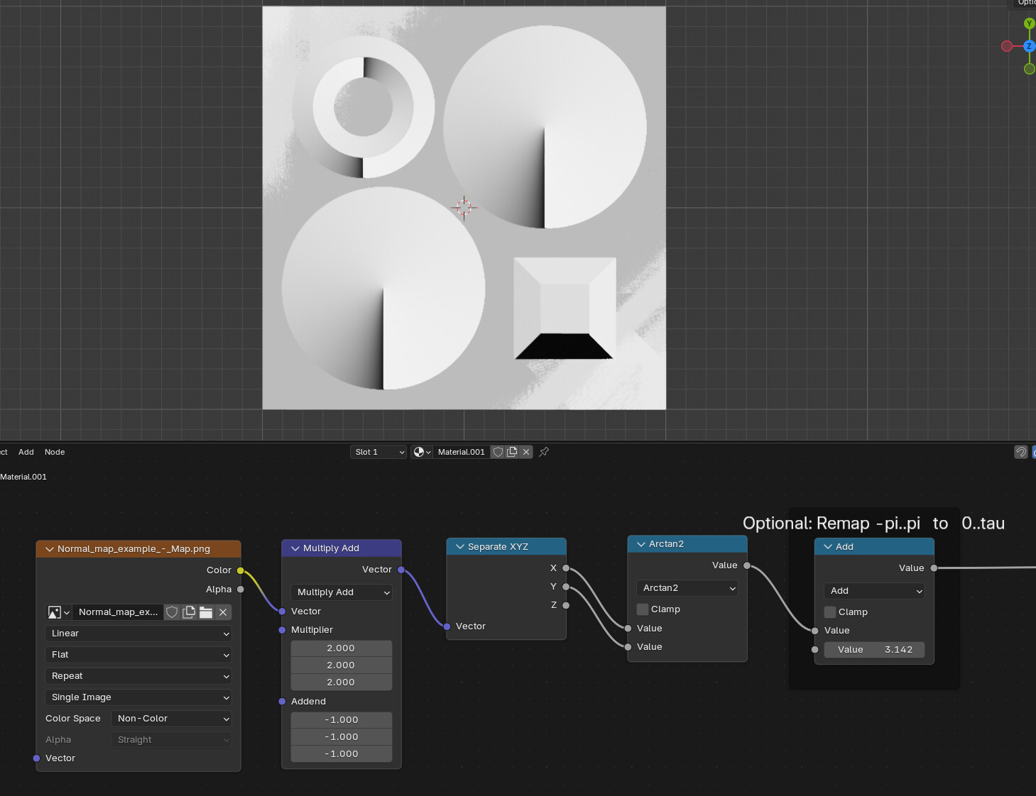
Task: Enable the Clamp checkbox in the Add node
Action: tap(830, 612)
